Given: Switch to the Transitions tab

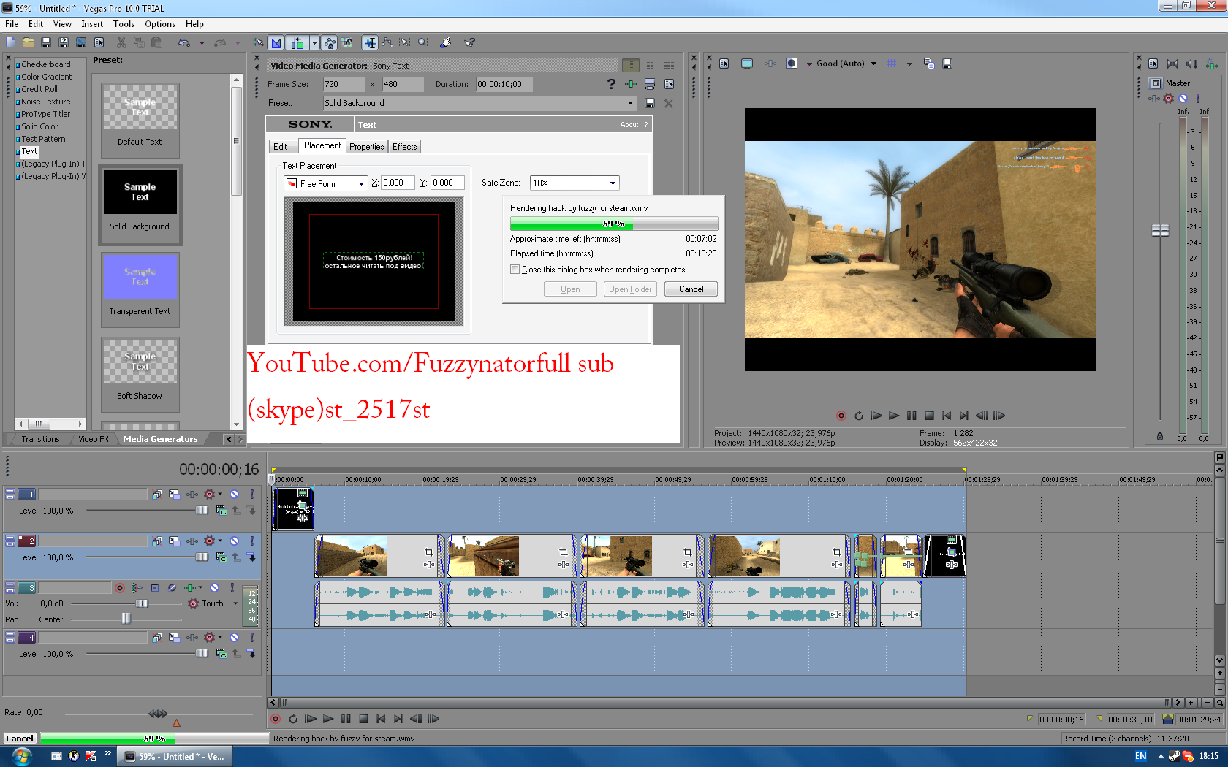Looking at the screenshot, I should pos(40,439).
